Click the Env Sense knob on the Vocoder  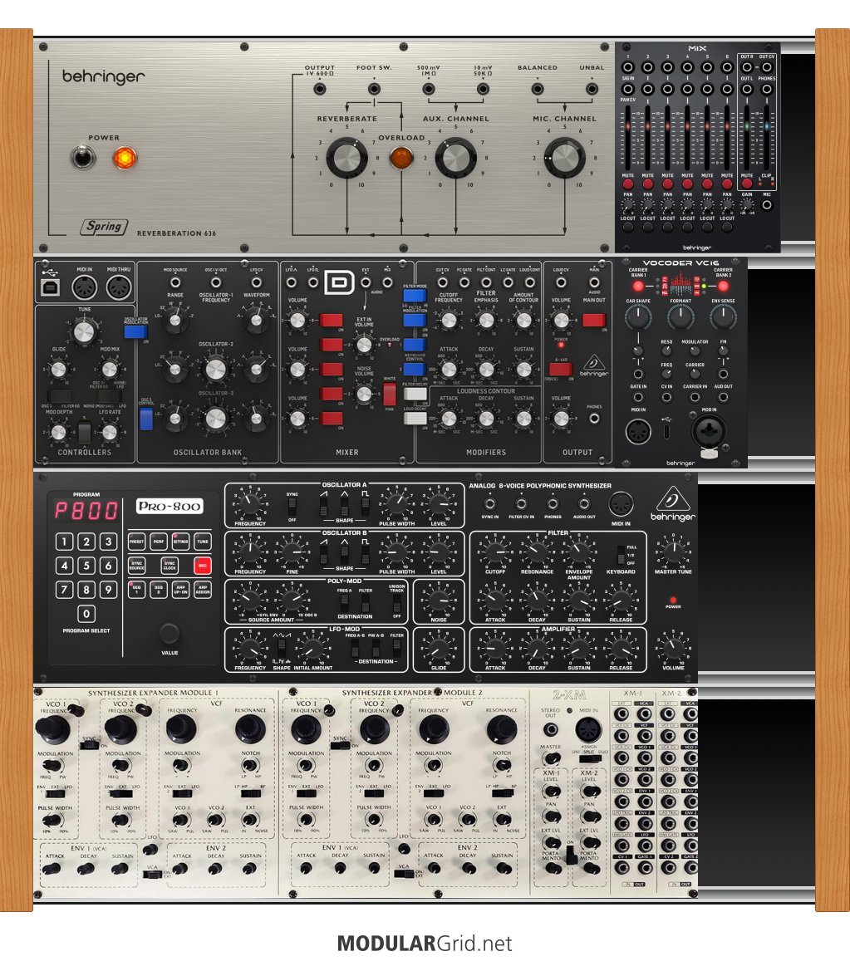[723, 316]
